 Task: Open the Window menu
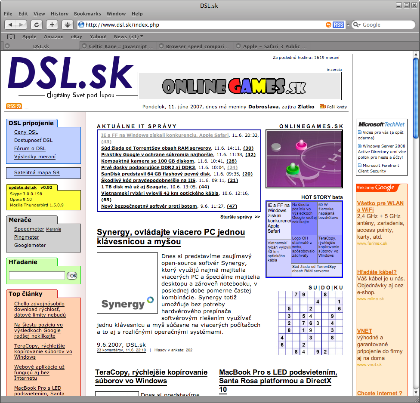(116, 14)
